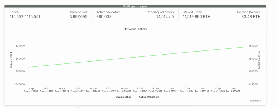Click the Average Balance label heading
Screen dimensions: 277x108
249,12
